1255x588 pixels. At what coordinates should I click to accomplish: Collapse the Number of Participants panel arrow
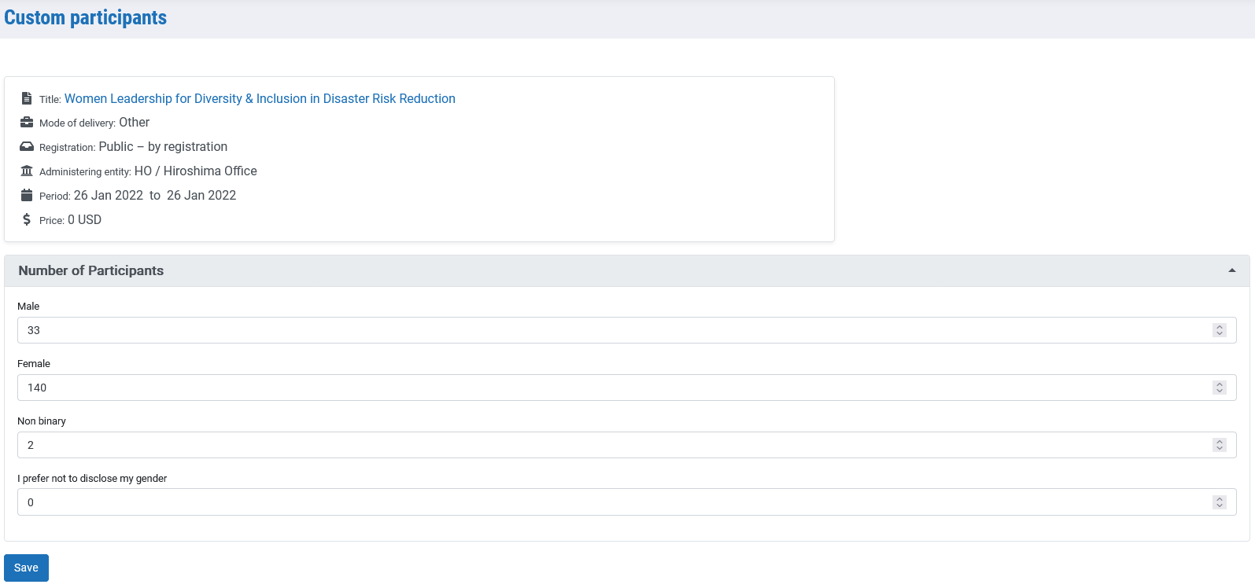click(x=1231, y=270)
